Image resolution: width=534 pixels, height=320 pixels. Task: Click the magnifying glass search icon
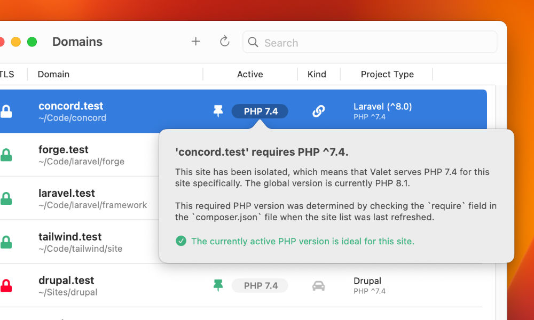(253, 42)
